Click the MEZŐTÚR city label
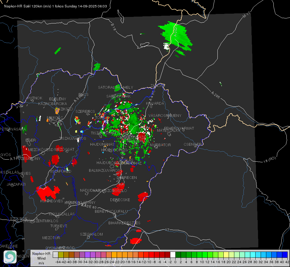The image size is (290, 267). [51, 238]
